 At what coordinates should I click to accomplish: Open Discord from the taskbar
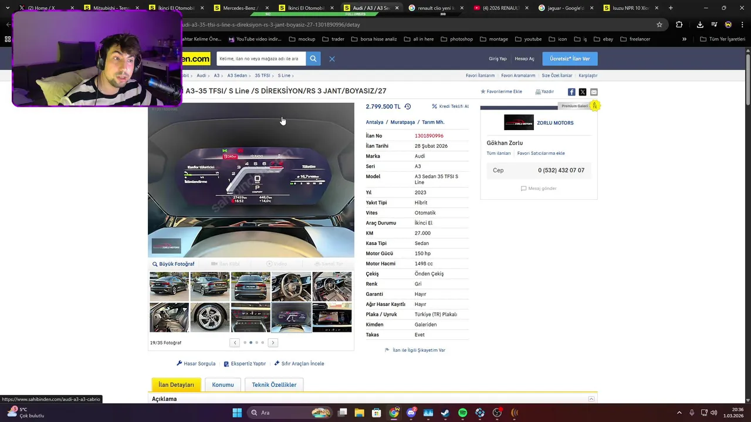click(411, 413)
